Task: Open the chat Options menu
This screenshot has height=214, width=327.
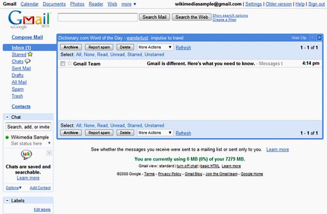Action: click(x=13, y=188)
